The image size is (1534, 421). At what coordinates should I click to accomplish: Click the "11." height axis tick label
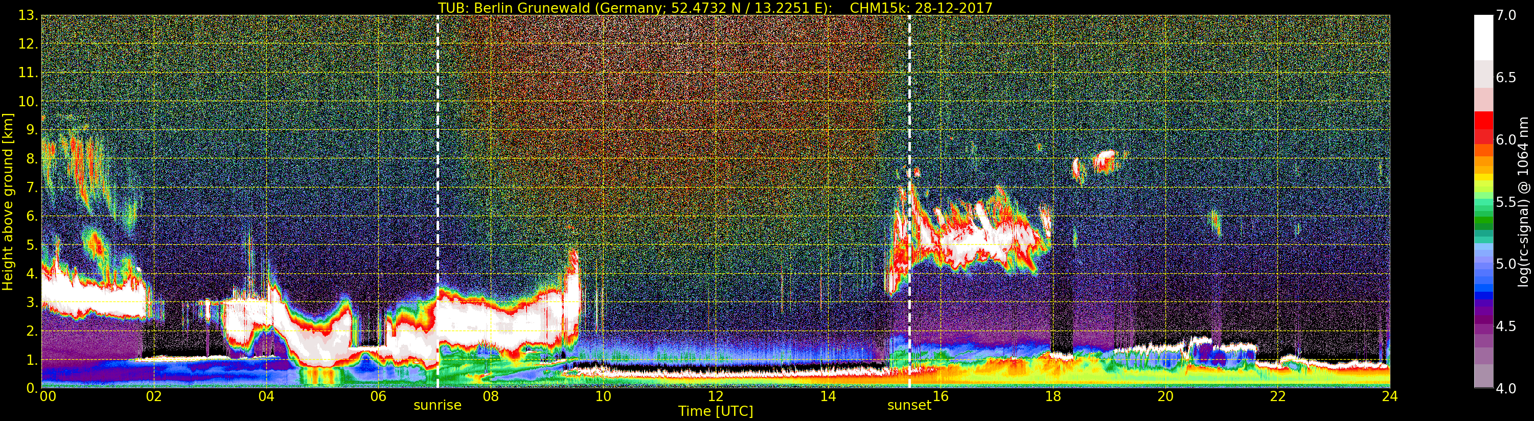(x=29, y=73)
